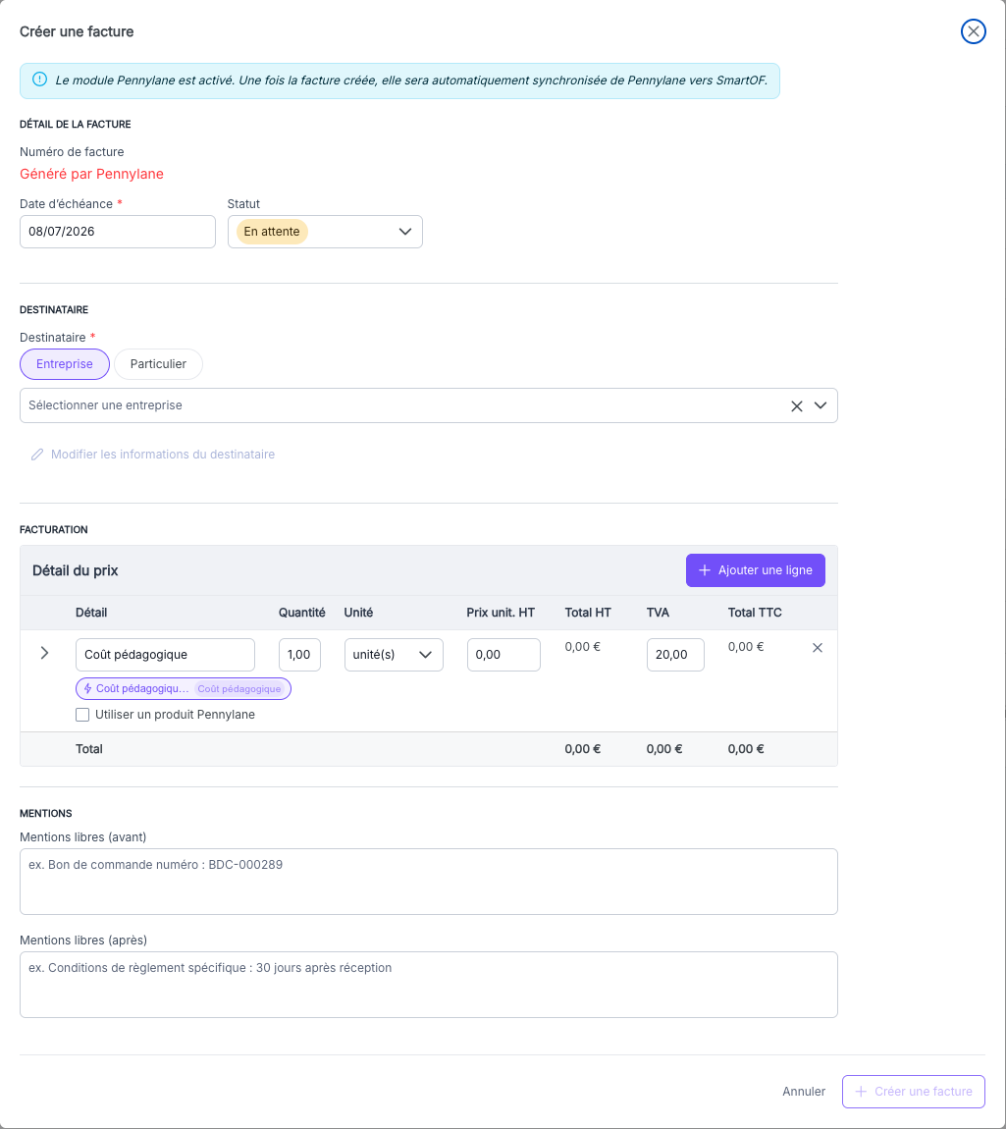Click the Prix unit. HT input field

click(503, 655)
